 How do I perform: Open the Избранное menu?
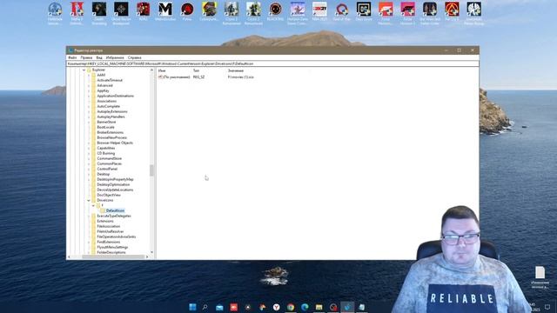tap(115, 57)
